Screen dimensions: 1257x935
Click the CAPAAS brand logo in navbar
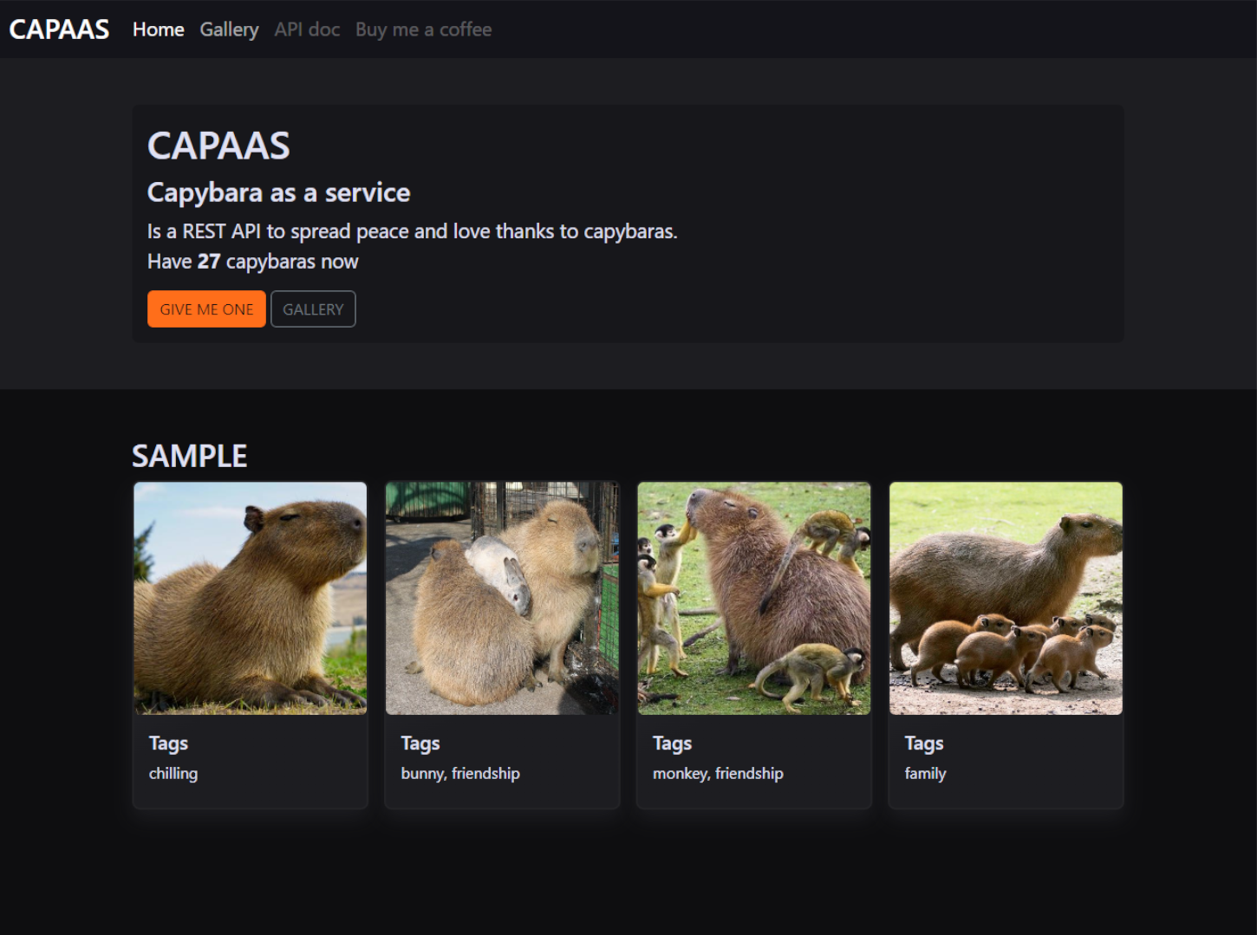click(x=59, y=29)
